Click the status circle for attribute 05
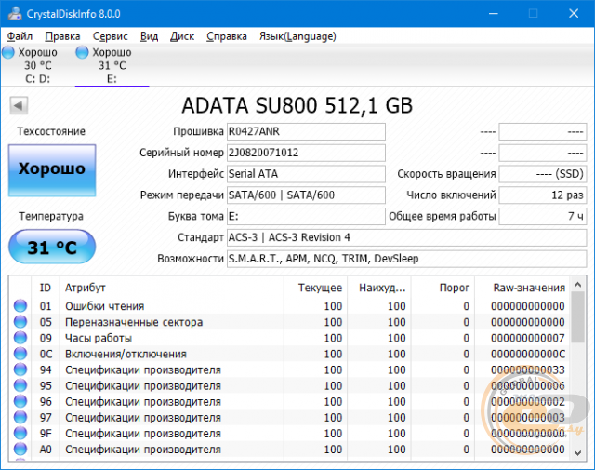Viewport: 595px width, 470px height. 20,321
